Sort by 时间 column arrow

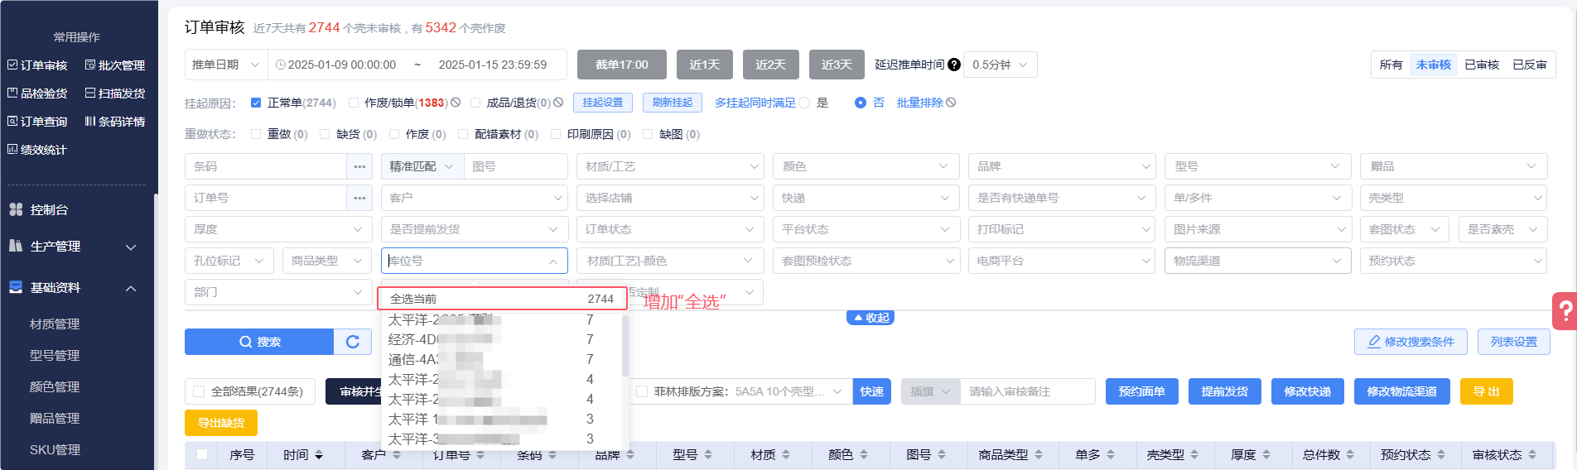[319, 455]
